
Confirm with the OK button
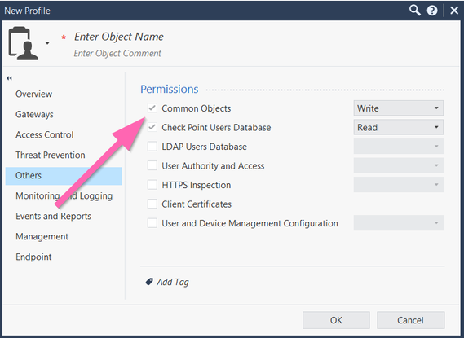pos(336,320)
